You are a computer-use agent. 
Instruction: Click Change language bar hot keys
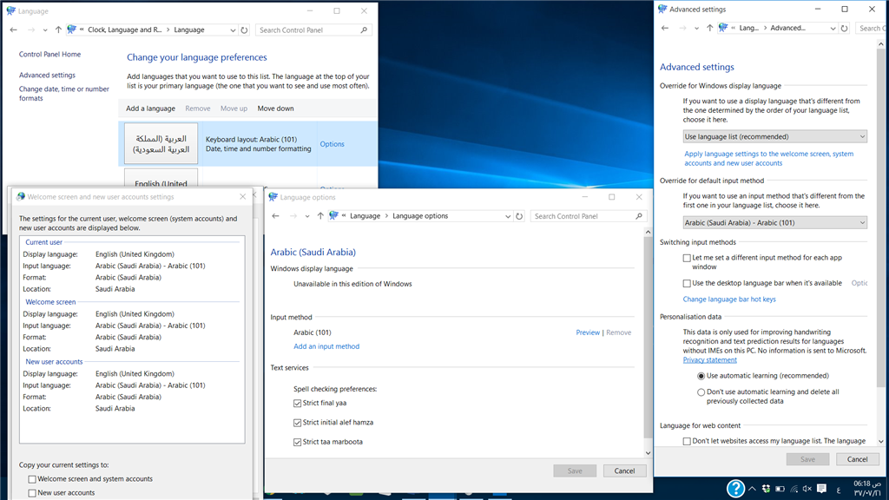click(729, 299)
